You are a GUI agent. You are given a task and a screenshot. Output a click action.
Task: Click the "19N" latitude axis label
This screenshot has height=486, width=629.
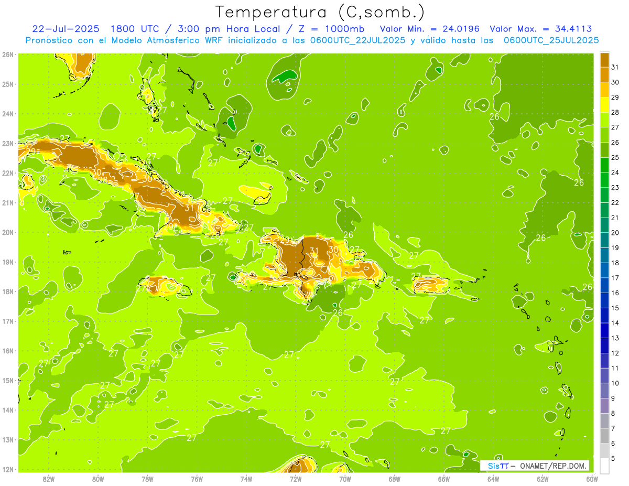tap(7, 262)
